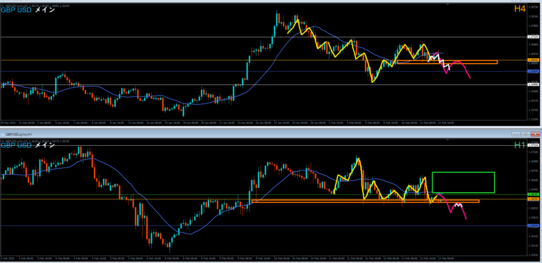
Task: Click the orange H4 timeframe label
Action: tap(520, 9)
